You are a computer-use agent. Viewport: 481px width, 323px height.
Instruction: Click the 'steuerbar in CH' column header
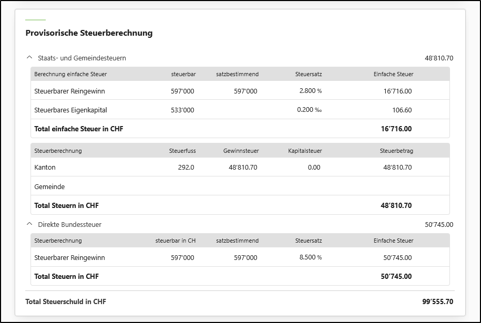coord(176,241)
